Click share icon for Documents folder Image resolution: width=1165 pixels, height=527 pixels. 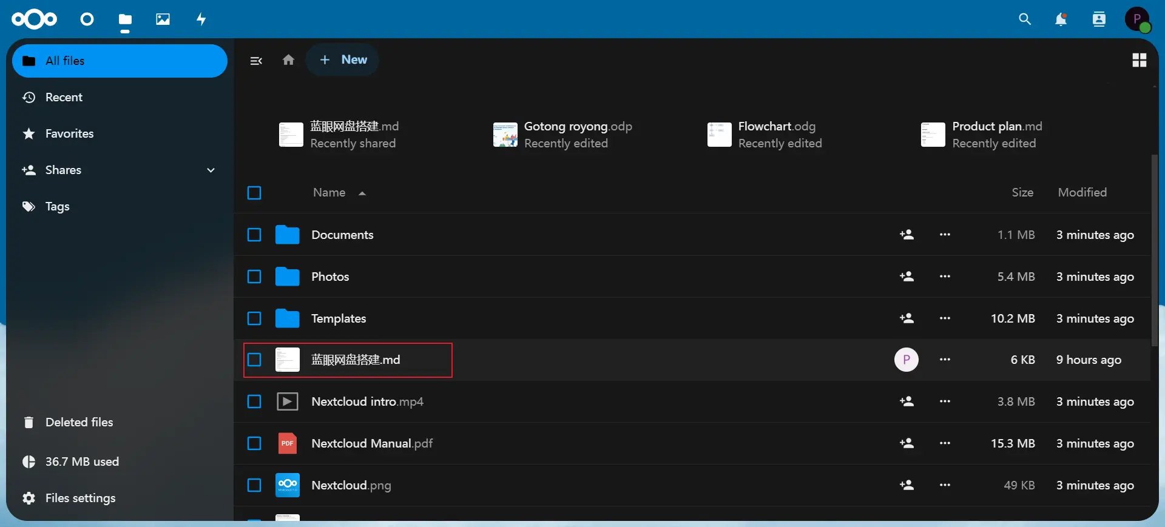pos(907,235)
